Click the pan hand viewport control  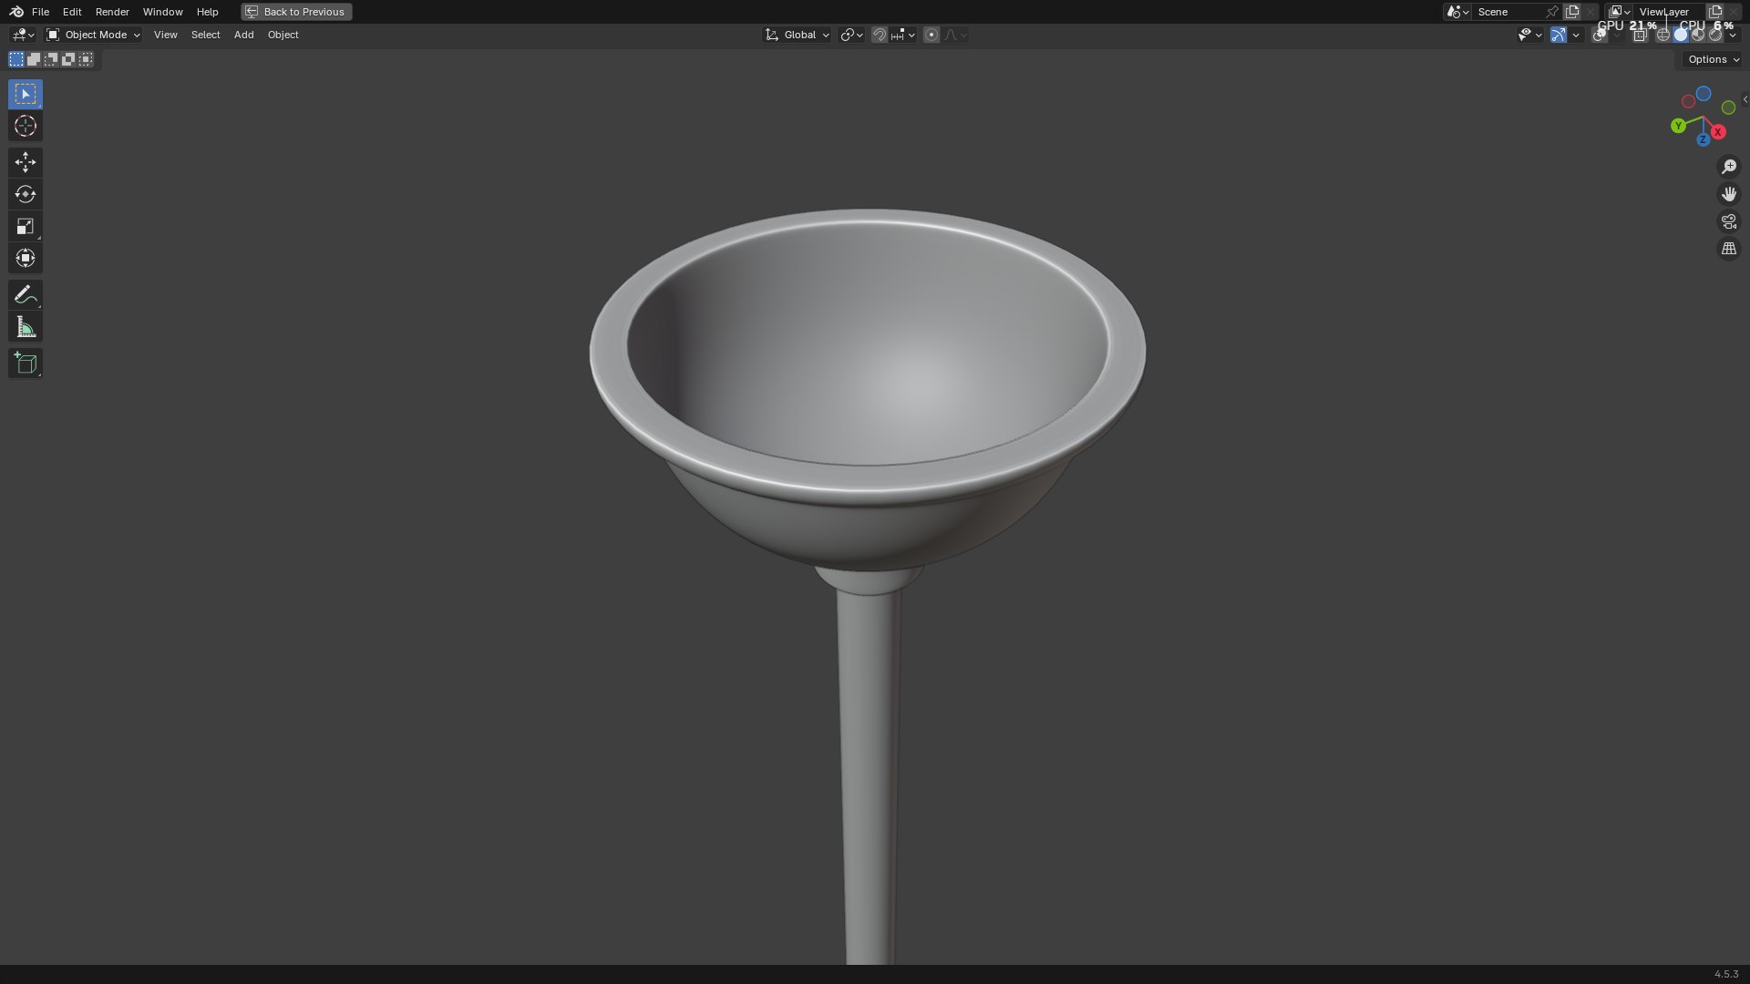tap(1728, 194)
